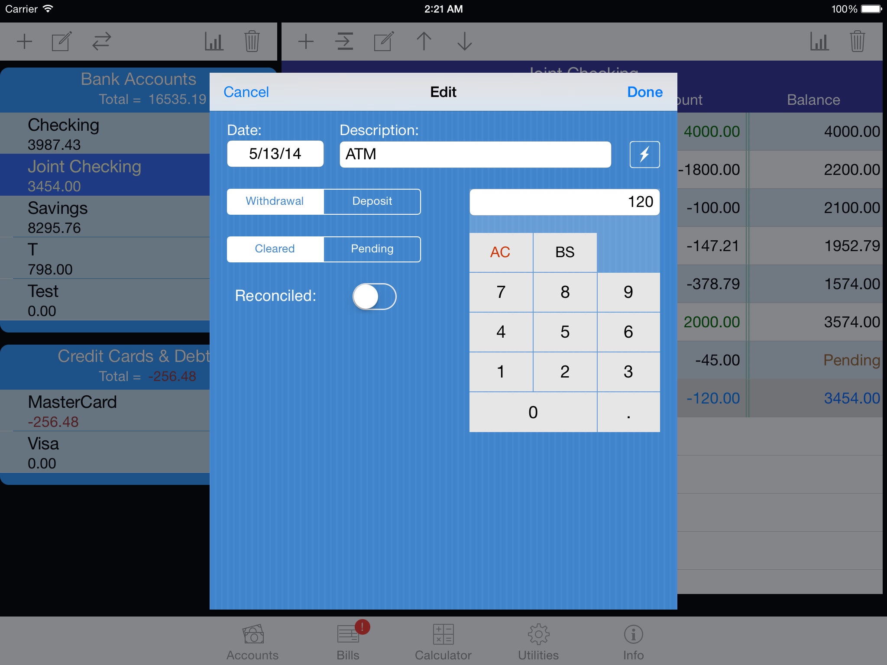Select the Withdrawal transaction type
Screen dimensions: 887x665
(275, 202)
